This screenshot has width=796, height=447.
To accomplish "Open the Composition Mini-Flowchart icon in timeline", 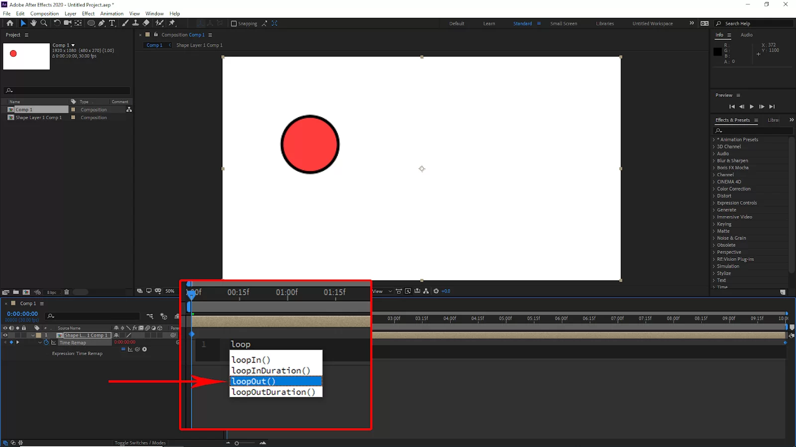I will pyautogui.click(x=150, y=316).
